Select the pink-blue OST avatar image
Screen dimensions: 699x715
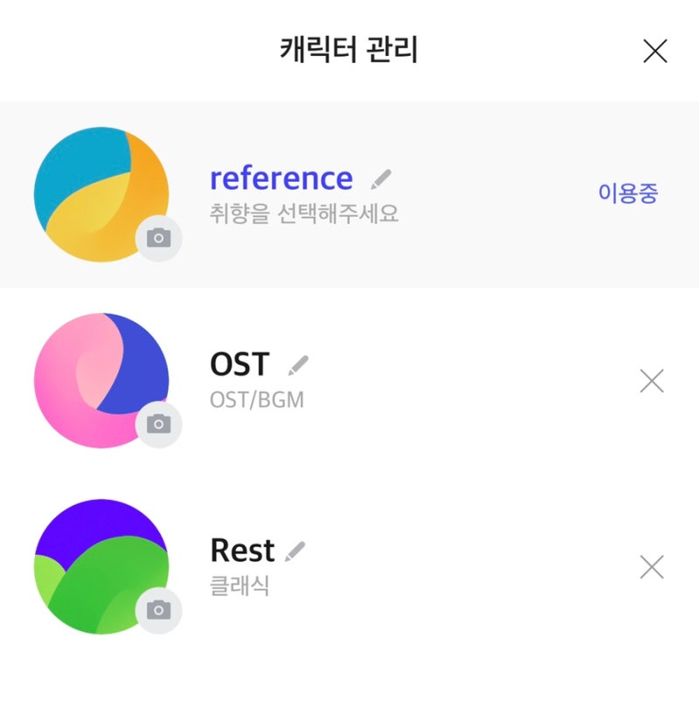coord(101,381)
